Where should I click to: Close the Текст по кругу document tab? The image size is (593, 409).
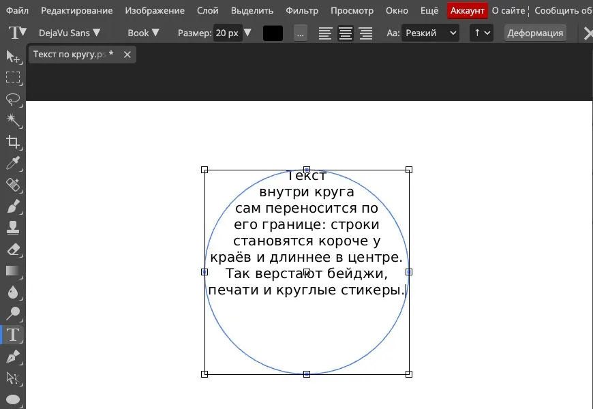tap(127, 55)
